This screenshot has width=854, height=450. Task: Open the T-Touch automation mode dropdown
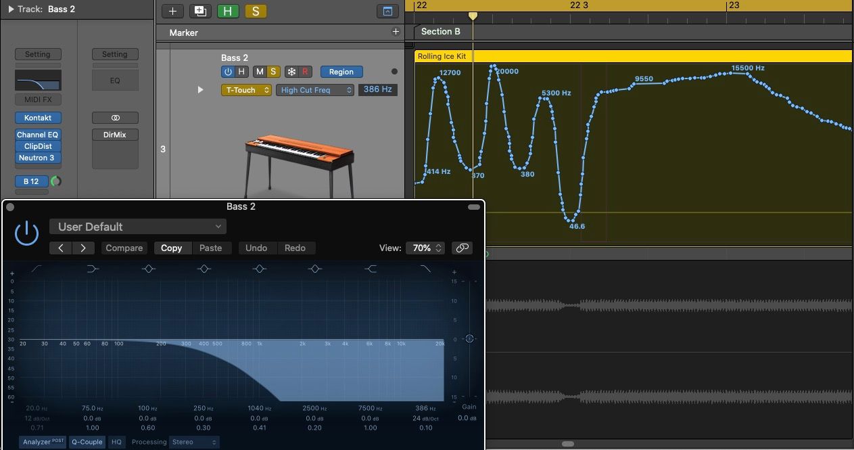(x=246, y=89)
